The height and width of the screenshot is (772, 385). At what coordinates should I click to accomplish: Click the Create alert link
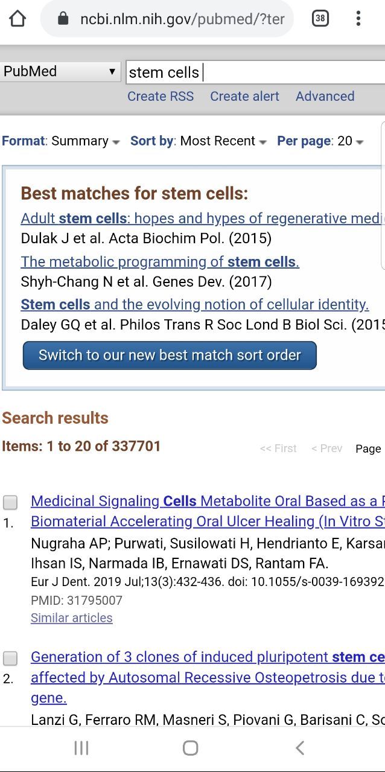coord(244,97)
